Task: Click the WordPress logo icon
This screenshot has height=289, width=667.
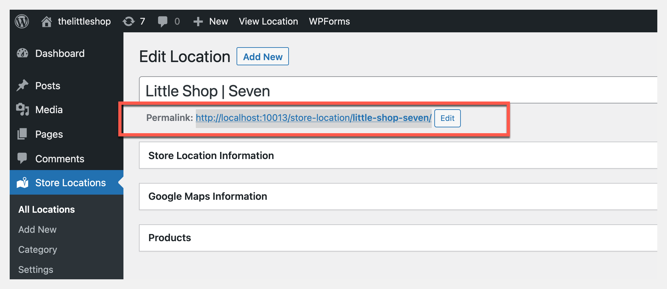Action: coord(22,21)
